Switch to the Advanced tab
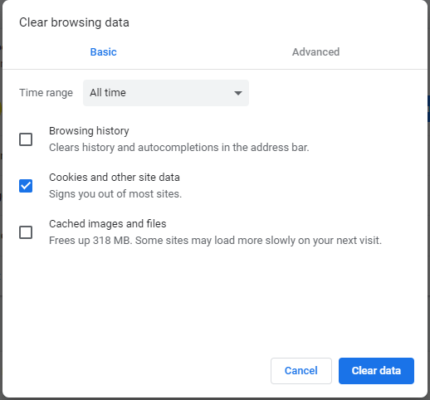The width and height of the screenshot is (430, 400). click(x=315, y=52)
